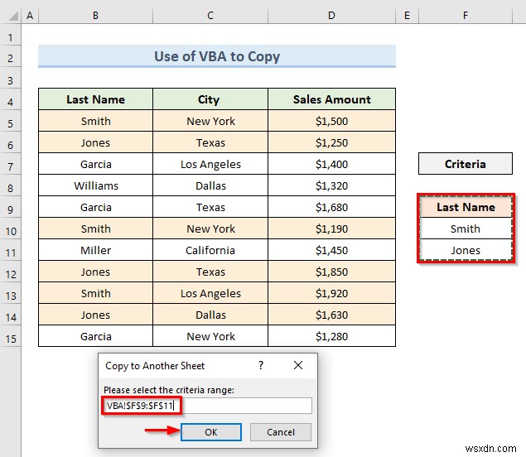The height and width of the screenshot is (457, 526).
Task: Click the '$1,250' sales cell
Action: click(332, 142)
